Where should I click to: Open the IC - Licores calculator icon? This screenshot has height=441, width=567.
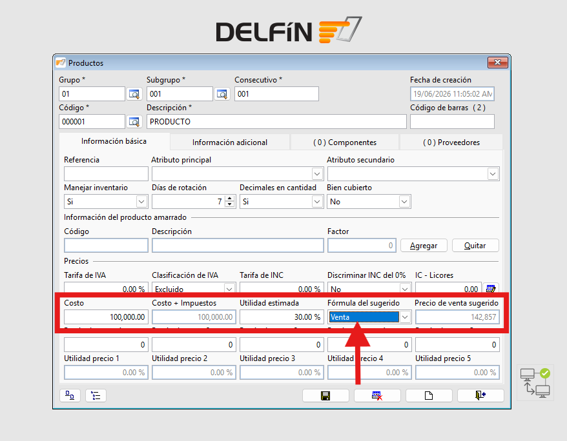click(x=491, y=288)
